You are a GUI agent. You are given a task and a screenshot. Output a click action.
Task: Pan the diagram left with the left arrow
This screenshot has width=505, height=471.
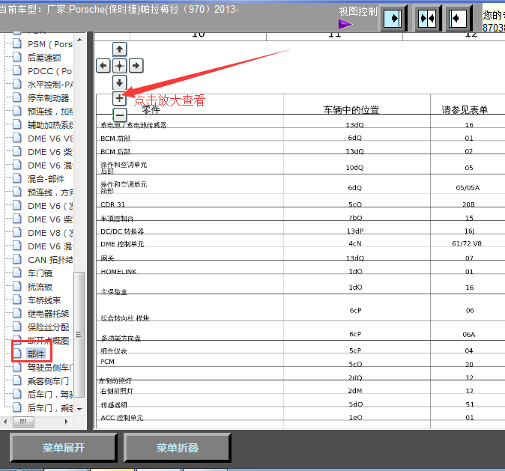tap(103, 66)
